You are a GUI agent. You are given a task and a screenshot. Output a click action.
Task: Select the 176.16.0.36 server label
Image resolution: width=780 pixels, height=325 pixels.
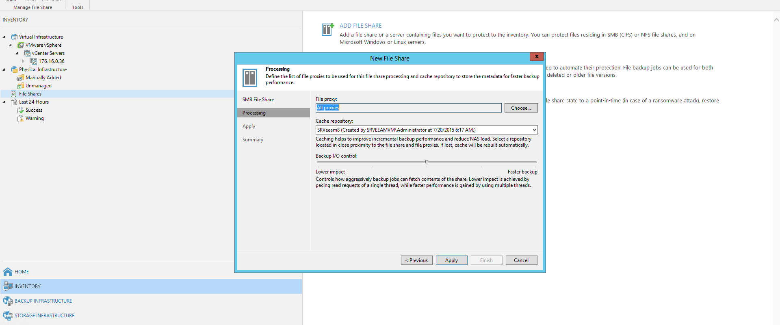tap(52, 61)
